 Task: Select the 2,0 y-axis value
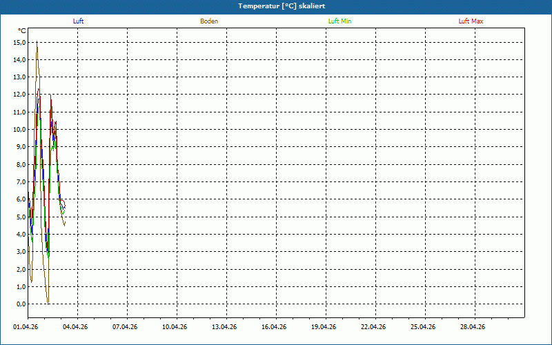21,269
